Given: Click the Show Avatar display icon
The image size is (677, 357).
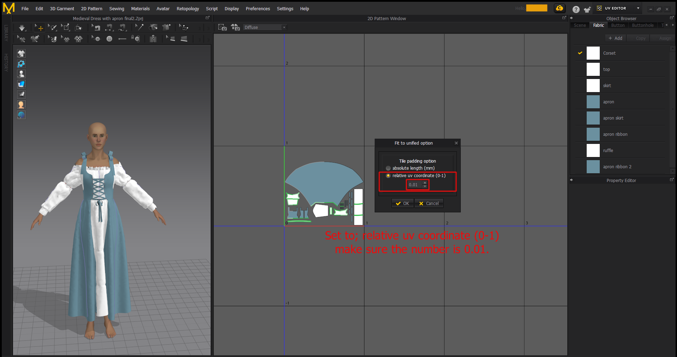Looking at the screenshot, I should (x=21, y=74).
